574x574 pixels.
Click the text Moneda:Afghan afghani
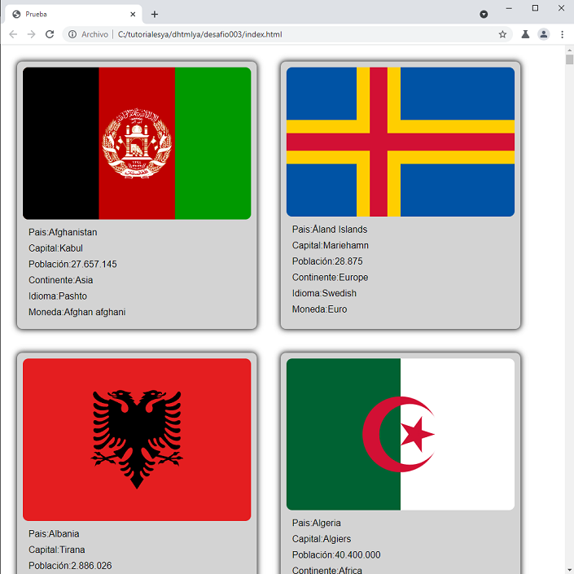pos(77,313)
